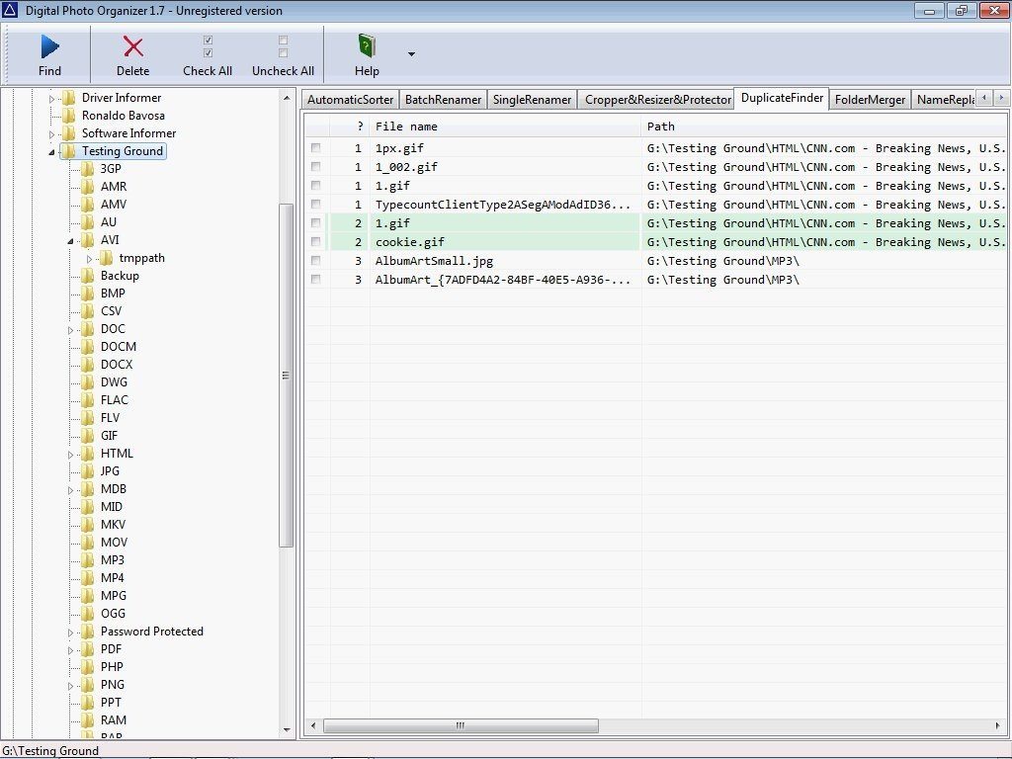The height and width of the screenshot is (759, 1012).
Task: Click the red Delete icon
Action: (x=132, y=44)
